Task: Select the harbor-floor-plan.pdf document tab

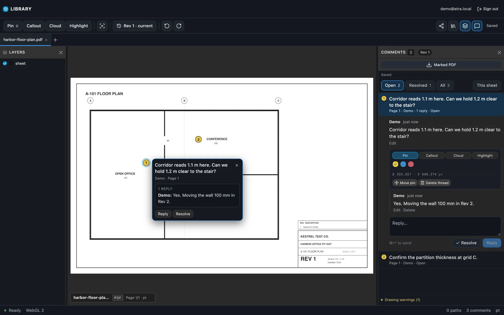Action: (23, 40)
